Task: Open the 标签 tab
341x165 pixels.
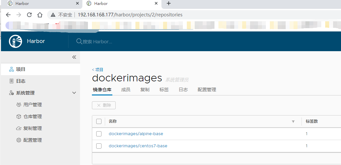Action: (164, 90)
